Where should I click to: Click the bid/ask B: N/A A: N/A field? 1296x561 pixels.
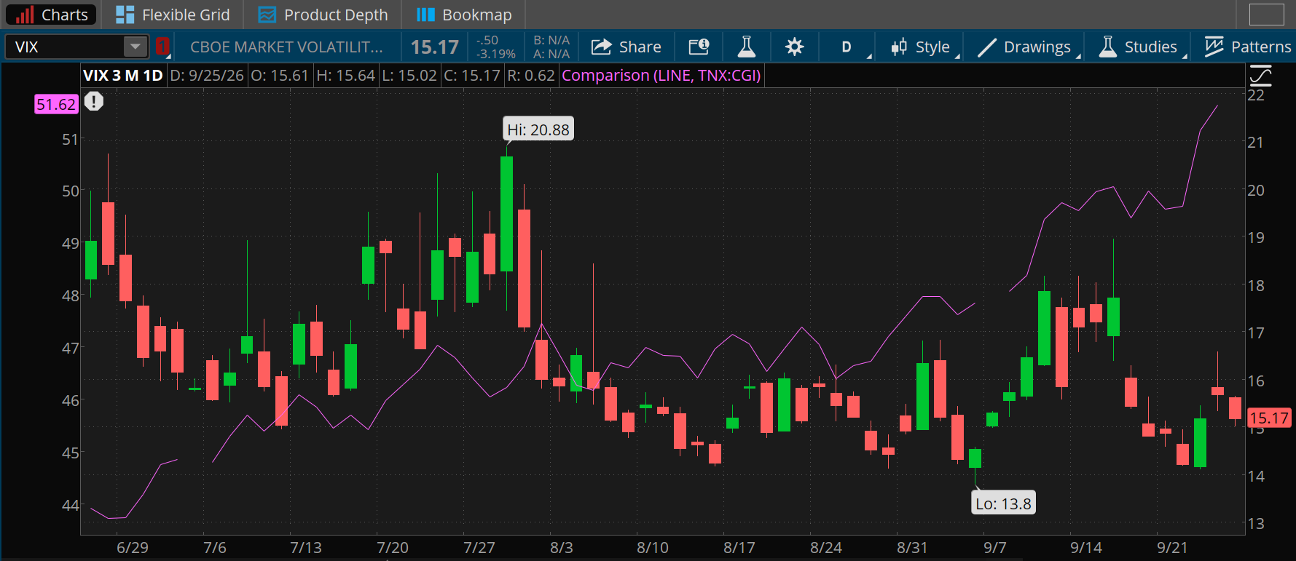point(551,47)
